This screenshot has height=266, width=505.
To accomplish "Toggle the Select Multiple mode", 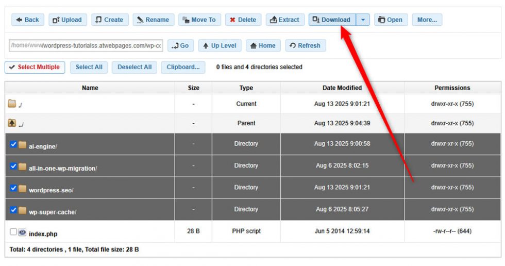I will 35,68.
